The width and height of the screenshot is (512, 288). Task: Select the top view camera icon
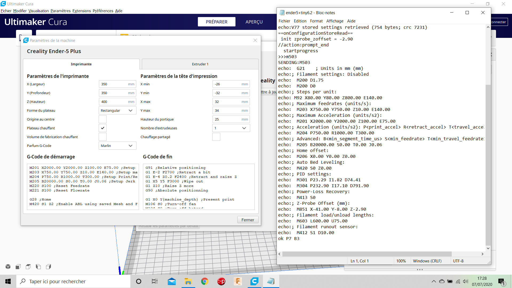28,266
